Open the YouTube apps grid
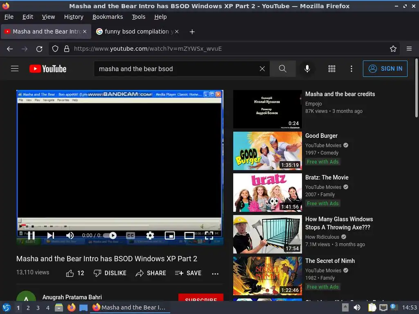The height and width of the screenshot is (314, 419). click(x=331, y=69)
